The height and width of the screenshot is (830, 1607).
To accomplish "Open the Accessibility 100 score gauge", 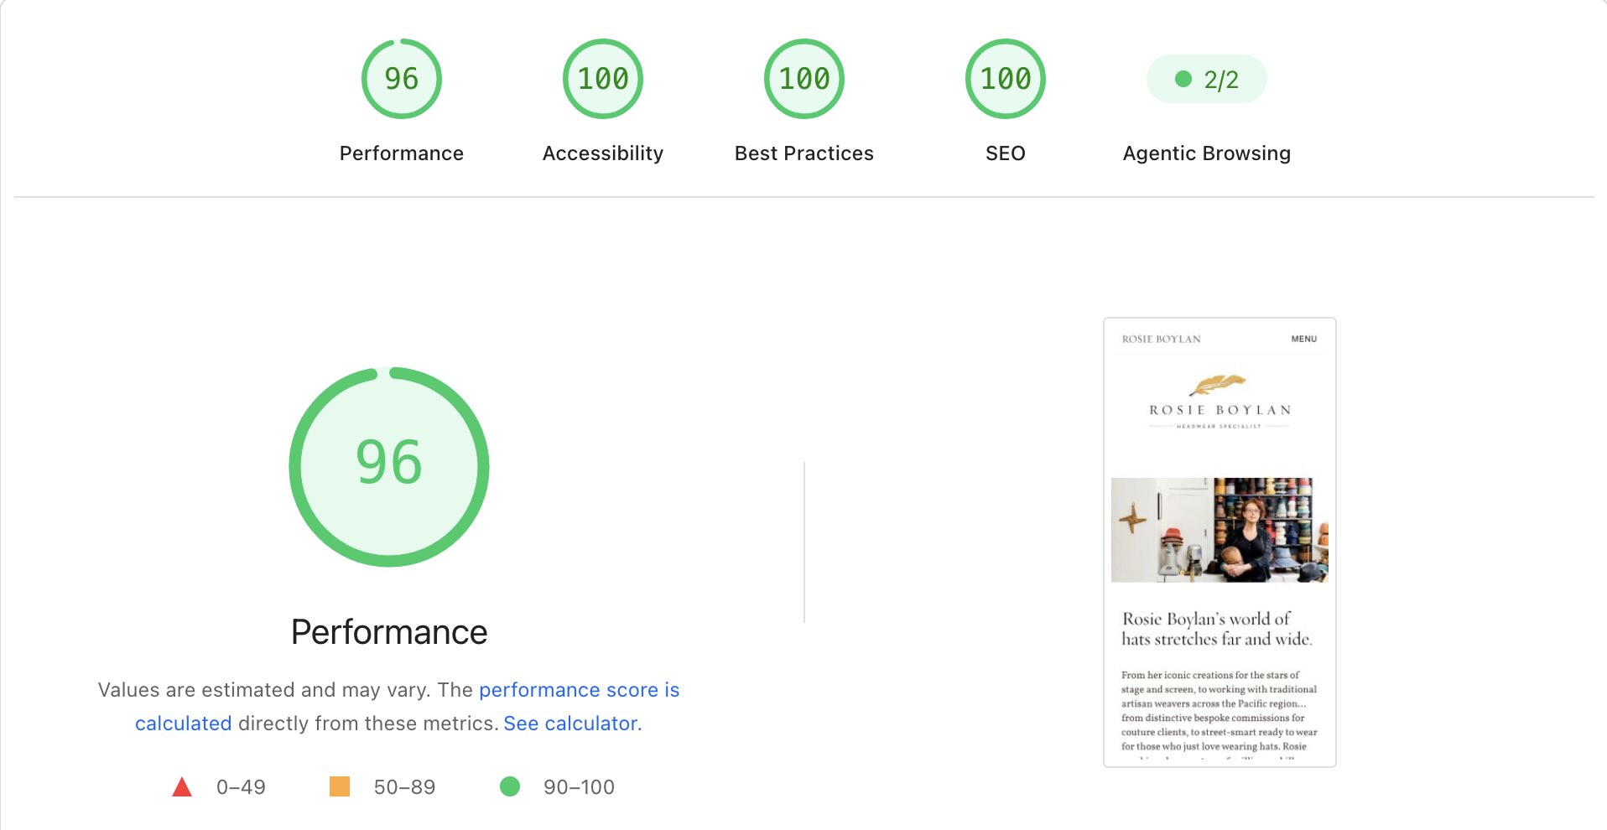I will click(603, 79).
